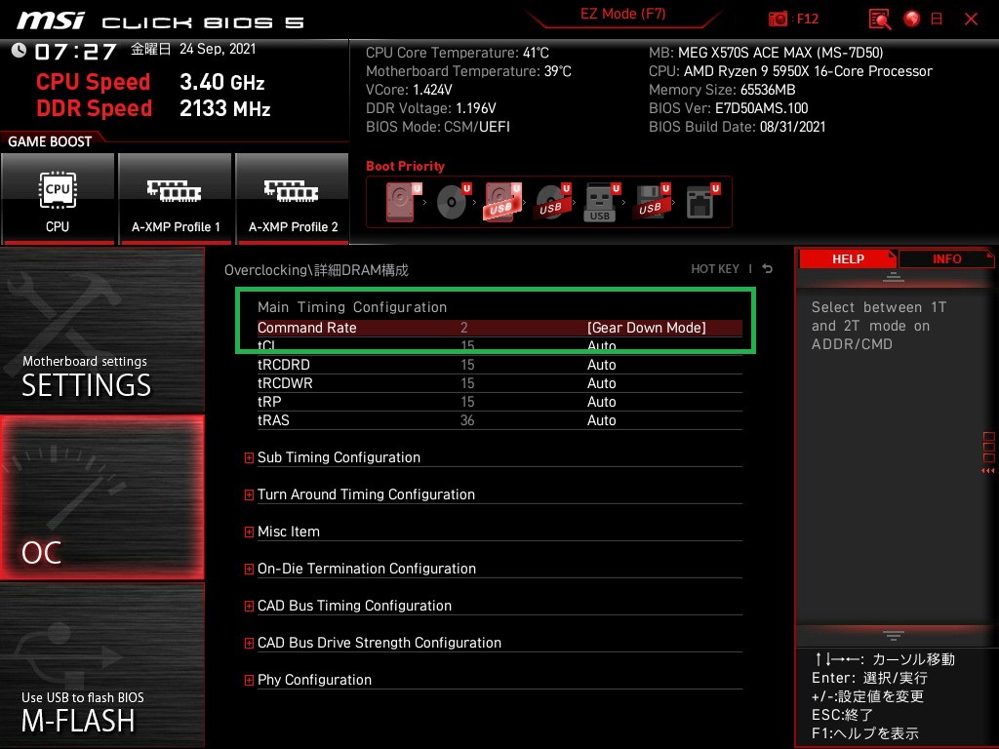Edit the tRCDWR Auto value field
The height and width of the screenshot is (749, 999).
601,382
